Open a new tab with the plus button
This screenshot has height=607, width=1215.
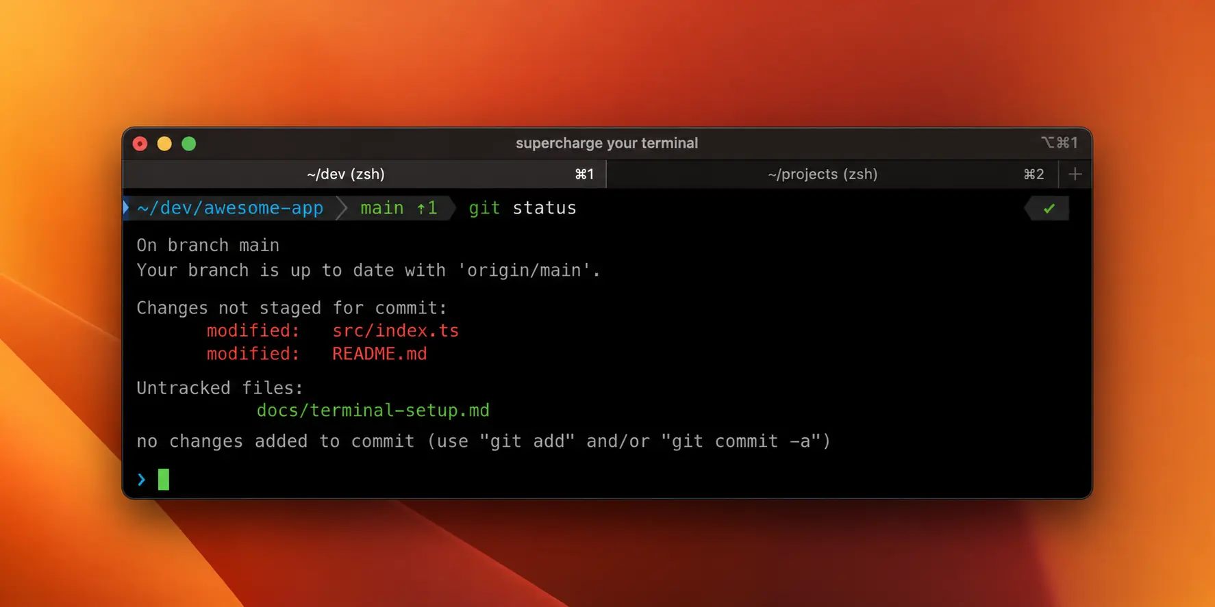point(1075,175)
